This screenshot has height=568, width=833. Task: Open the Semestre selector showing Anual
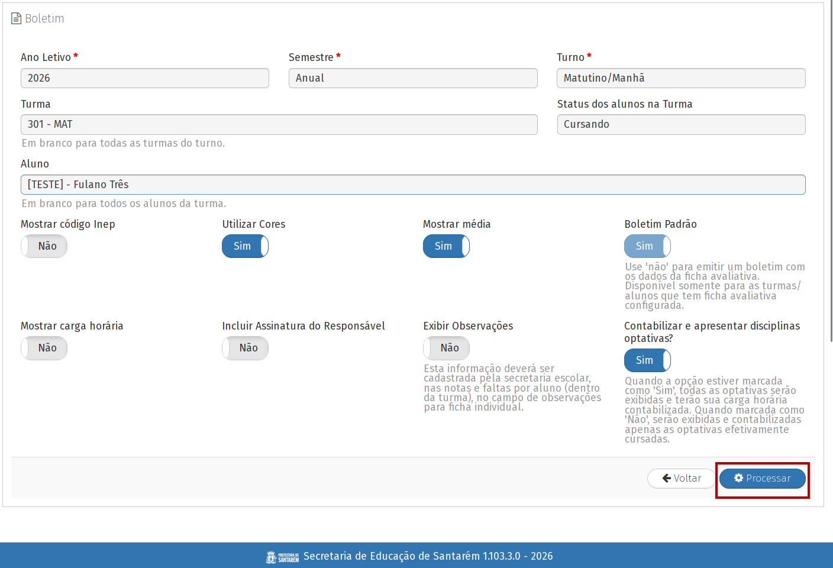[412, 78]
